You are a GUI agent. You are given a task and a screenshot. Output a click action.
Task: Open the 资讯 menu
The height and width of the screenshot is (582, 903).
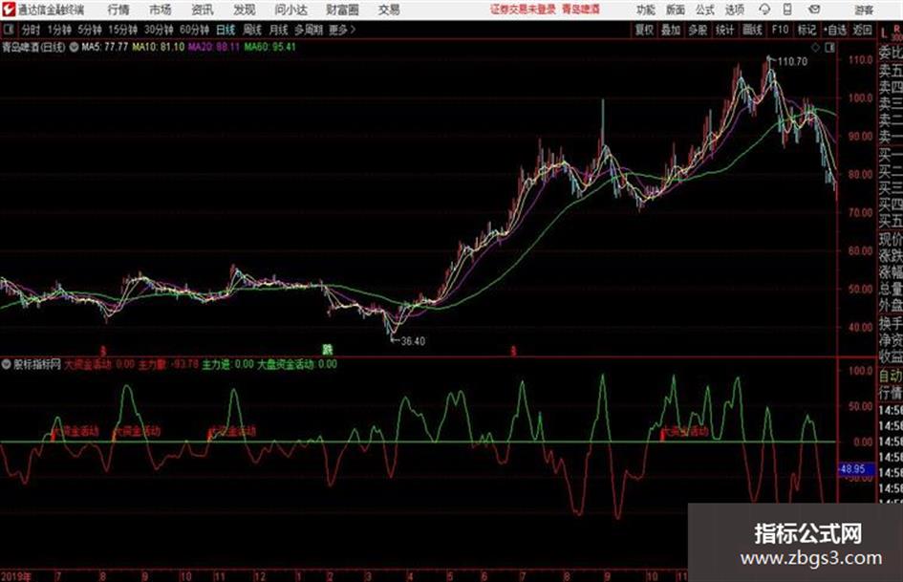click(203, 10)
